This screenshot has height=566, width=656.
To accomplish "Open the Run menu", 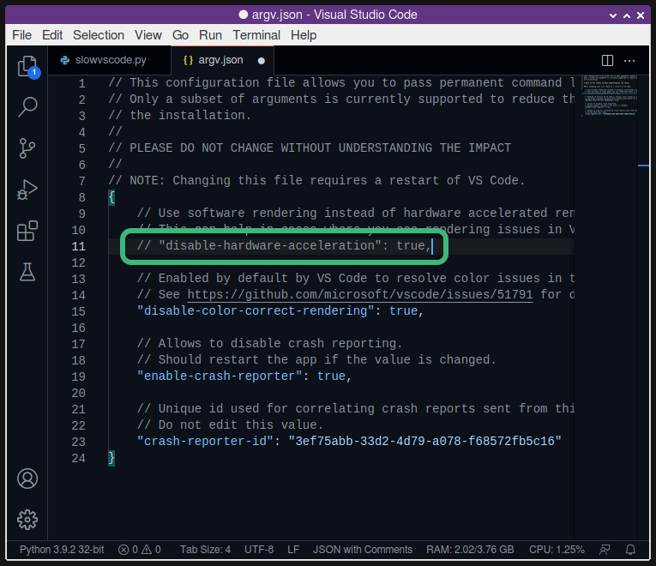I will pos(210,35).
